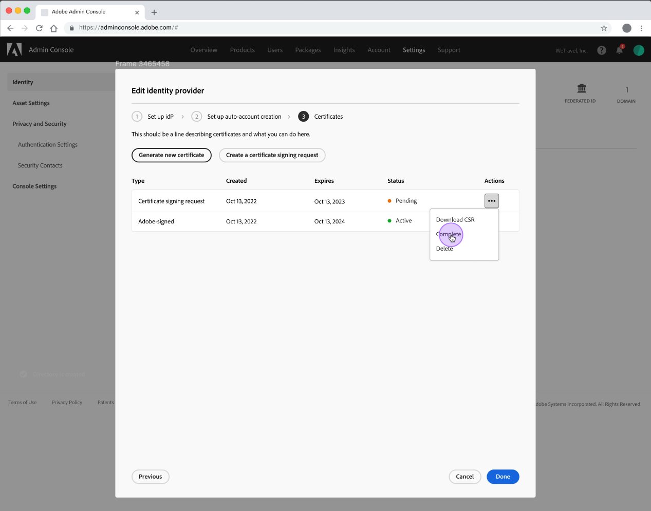Viewport: 651px width, 511px height.
Task: Open the ellipsis actions menu for the Adobe-signed certificate
Action: click(x=491, y=221)
